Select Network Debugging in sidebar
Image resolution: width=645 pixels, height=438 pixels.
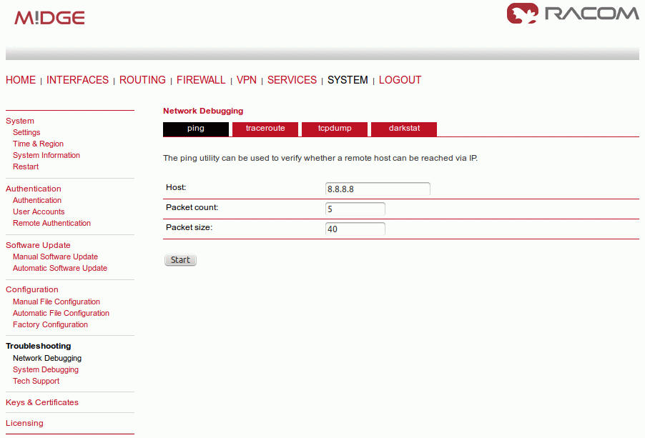(47, 358)
